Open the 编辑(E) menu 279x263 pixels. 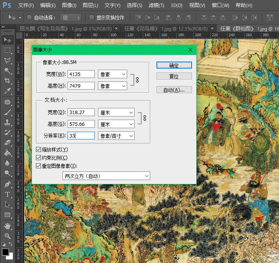[48, 5]
